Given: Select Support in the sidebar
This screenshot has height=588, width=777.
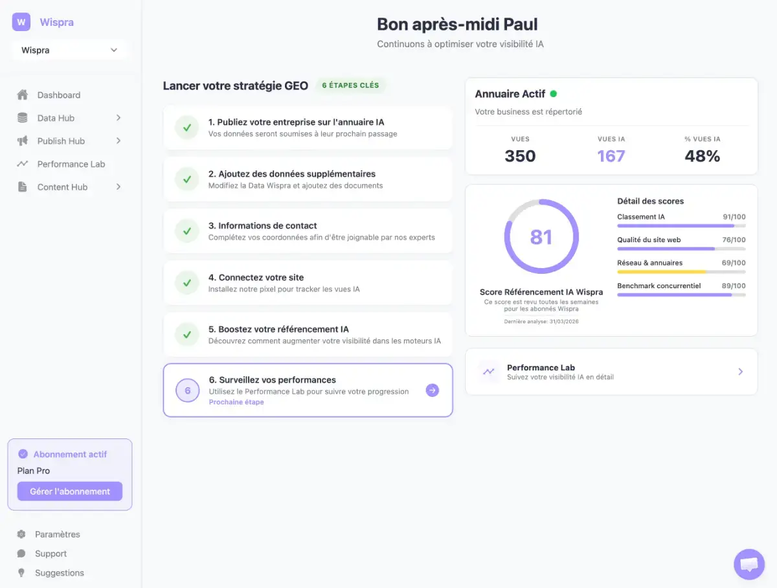Looking at the screenshot, I should pos(51,554).
